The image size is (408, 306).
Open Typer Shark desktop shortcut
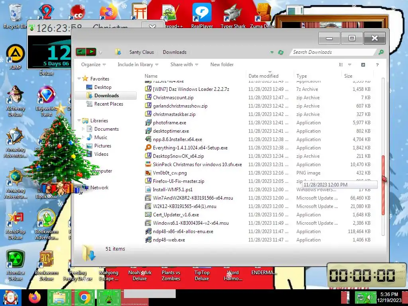coord(233,16)
